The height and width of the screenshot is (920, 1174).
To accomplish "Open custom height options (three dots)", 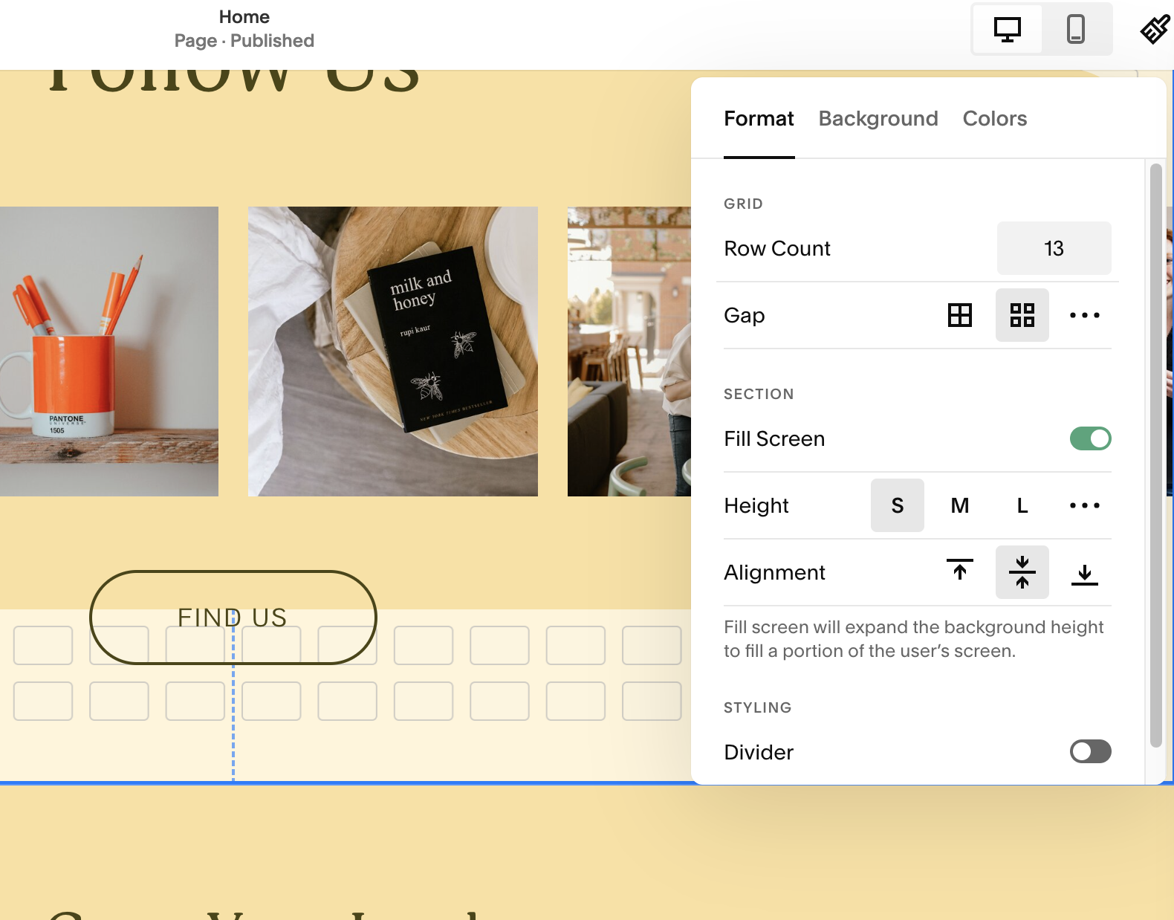I will tap(1085, 505).
